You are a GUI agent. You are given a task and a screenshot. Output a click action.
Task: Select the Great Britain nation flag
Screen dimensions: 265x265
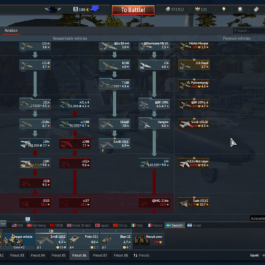(x=69, y=225)
